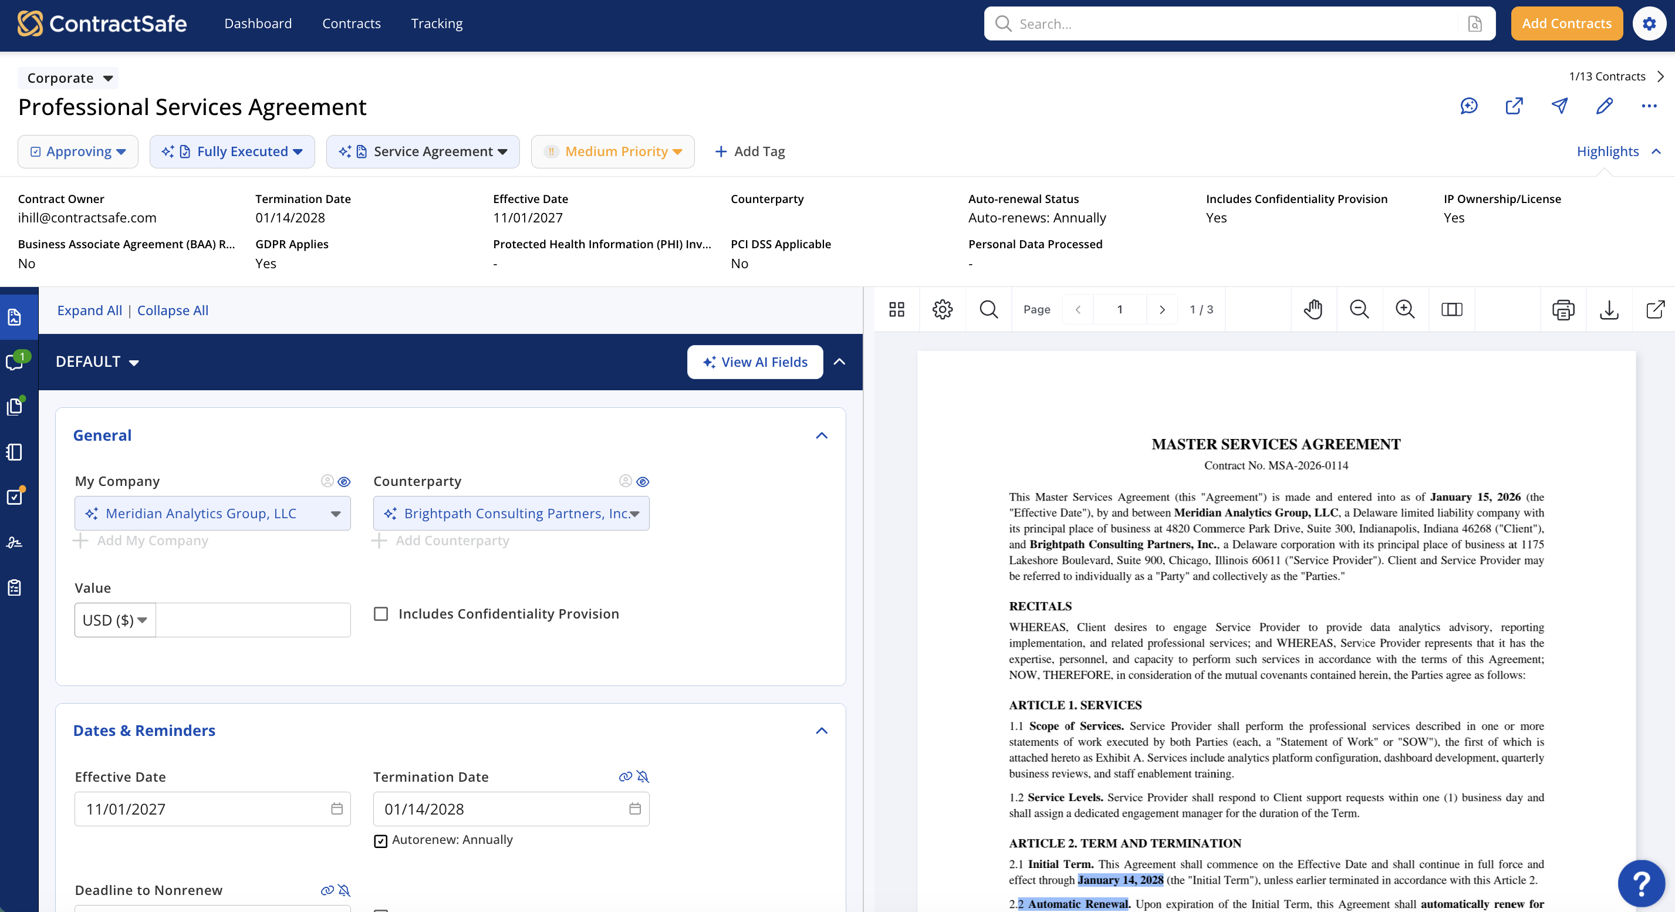The height and width of the screenshot is (912, 1675).
Task: Open contract in new window icon near title
Action: (1514, 106)
